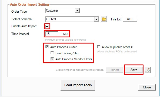160x97 pixels.
Task: Click the 'Minimum allowed value is 15 Minutes' hint
Action: click(65, 40)
